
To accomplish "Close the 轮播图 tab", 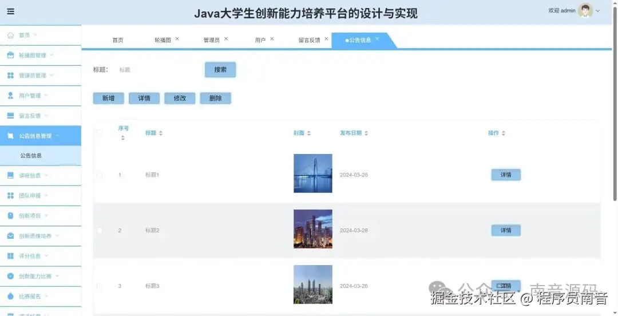I will 177,39.
